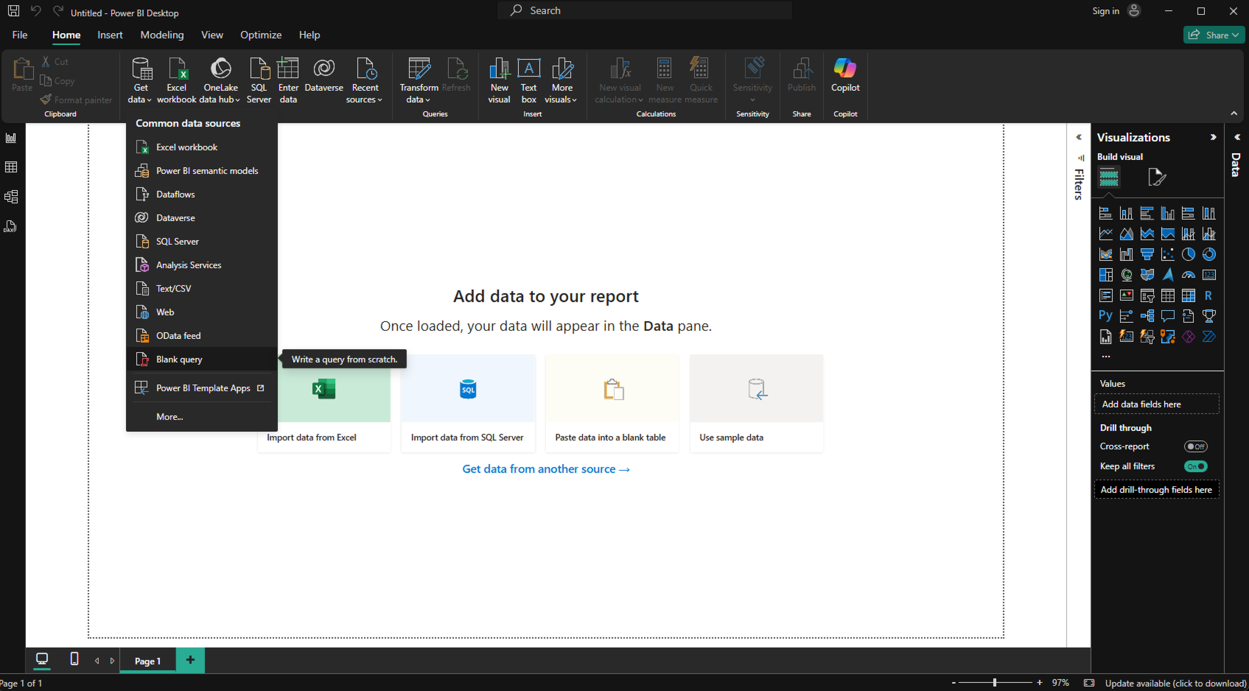This screenshot has height=691, width=1249.
Task: Select the Format visual pencil icon
Action: [x=1157, y=177]
